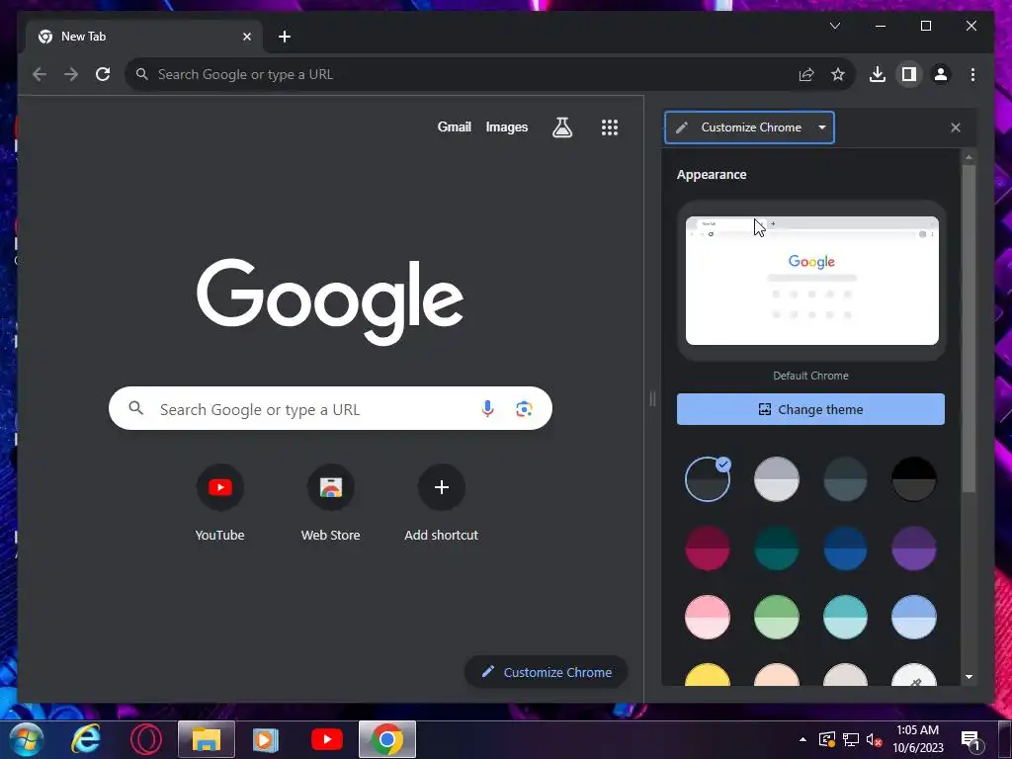Select the light blue color swatch
The image size is (1012, 759).
[914, 617]
